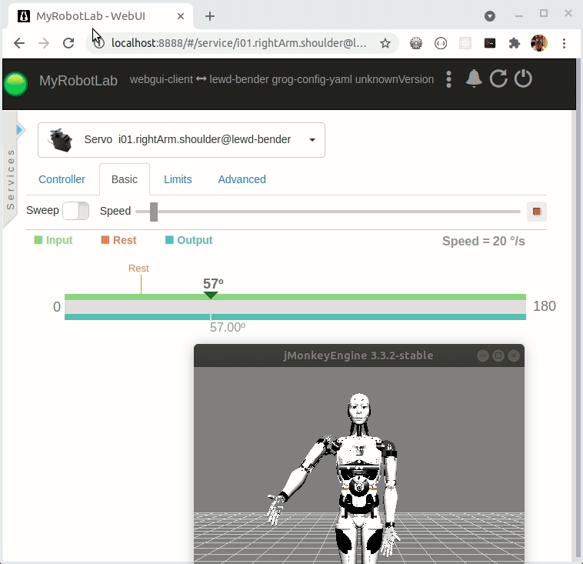Select the MyRobotLab - WebUI browser tab
Screen dimensions: 583x564
101,16
